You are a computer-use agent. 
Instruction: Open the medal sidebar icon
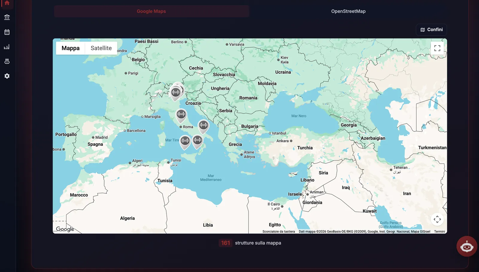(x=7, y=61)
